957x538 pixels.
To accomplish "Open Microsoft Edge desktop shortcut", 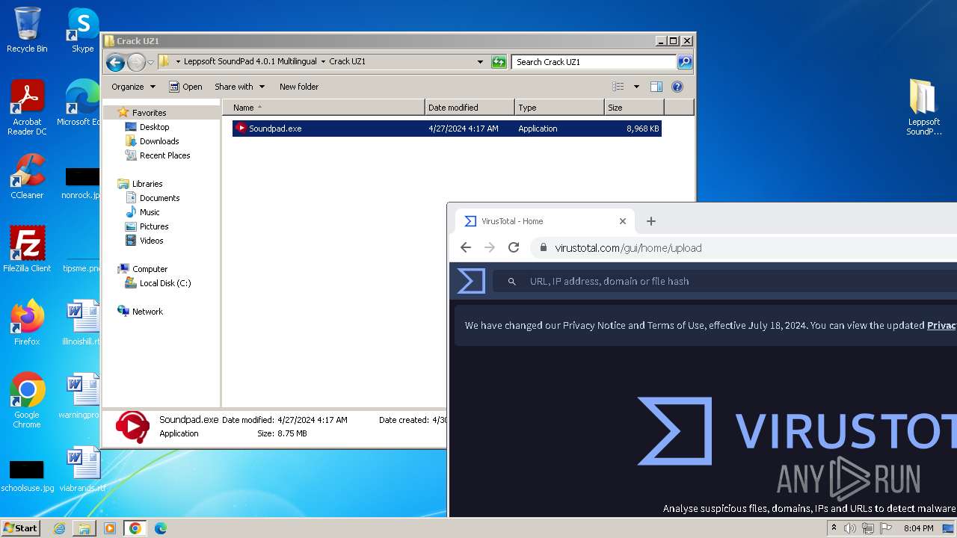I will point(81,103).
